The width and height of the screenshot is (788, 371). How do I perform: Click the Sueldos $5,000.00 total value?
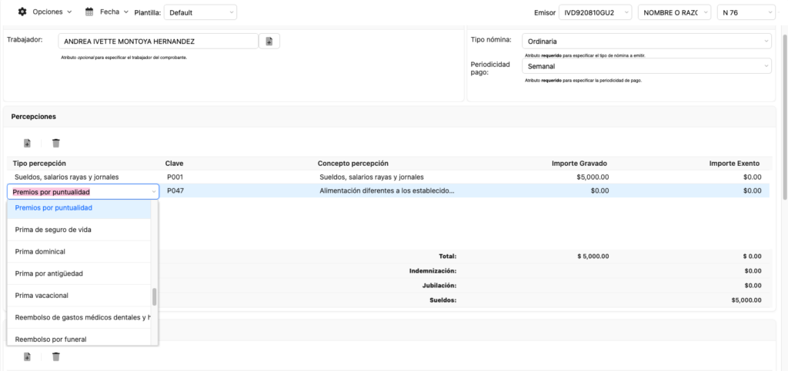click(746, 300)
